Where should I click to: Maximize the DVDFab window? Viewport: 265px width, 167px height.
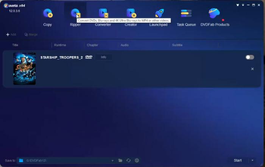point(254,5)
